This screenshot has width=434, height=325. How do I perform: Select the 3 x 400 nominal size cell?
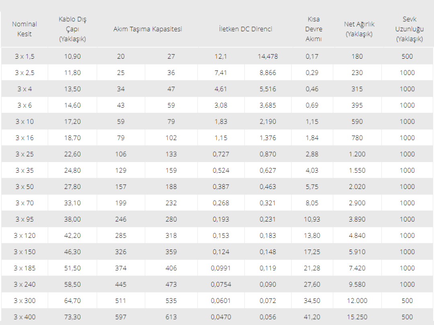pos(25,317)
